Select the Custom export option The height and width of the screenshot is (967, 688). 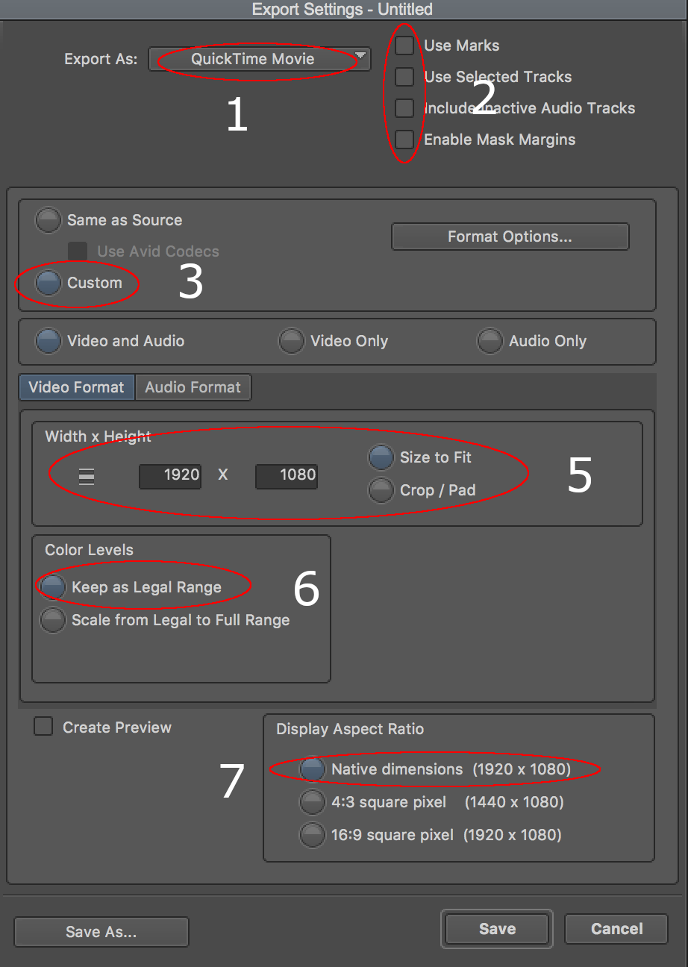(49, 283)
